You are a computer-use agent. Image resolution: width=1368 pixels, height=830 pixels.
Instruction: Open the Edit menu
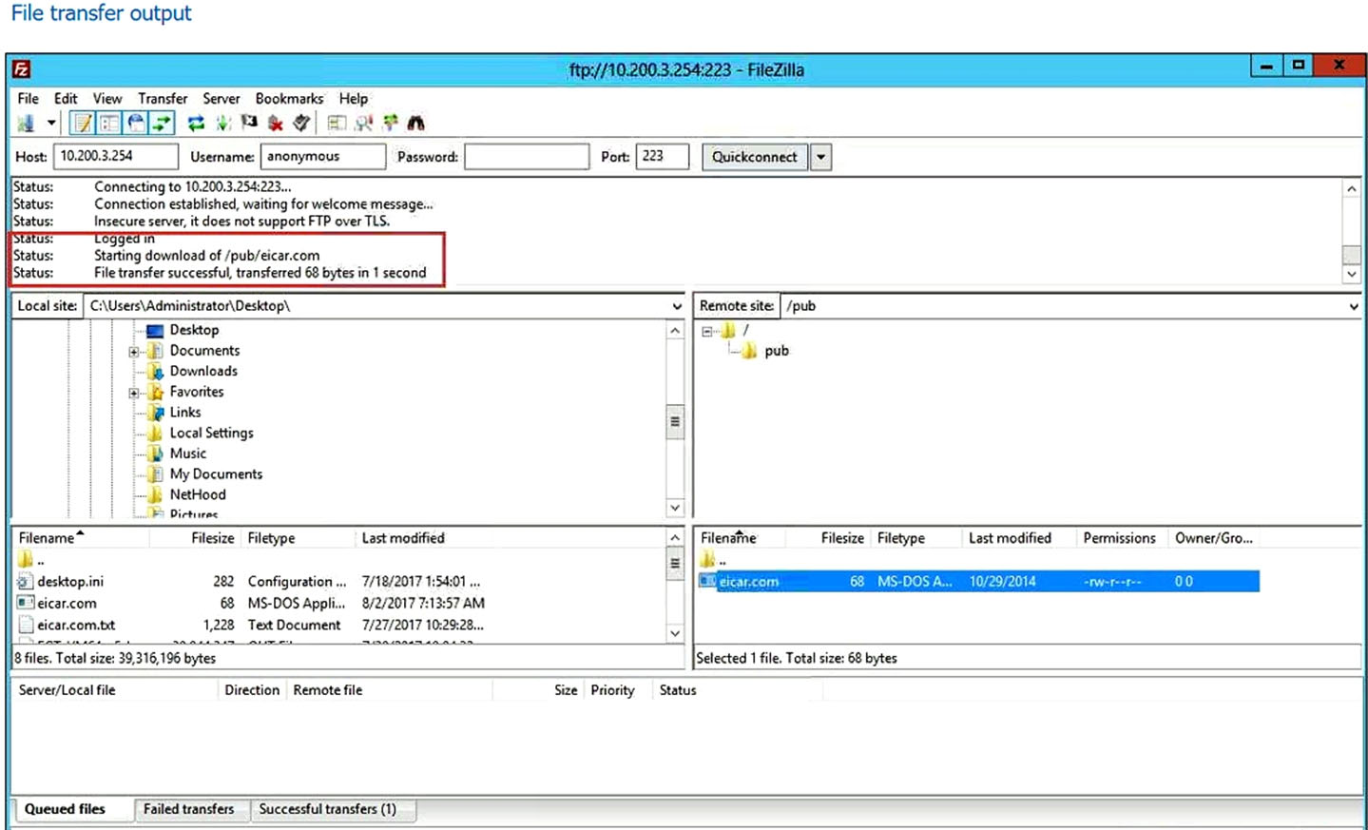pyautogui.click(x=66, y=98)
